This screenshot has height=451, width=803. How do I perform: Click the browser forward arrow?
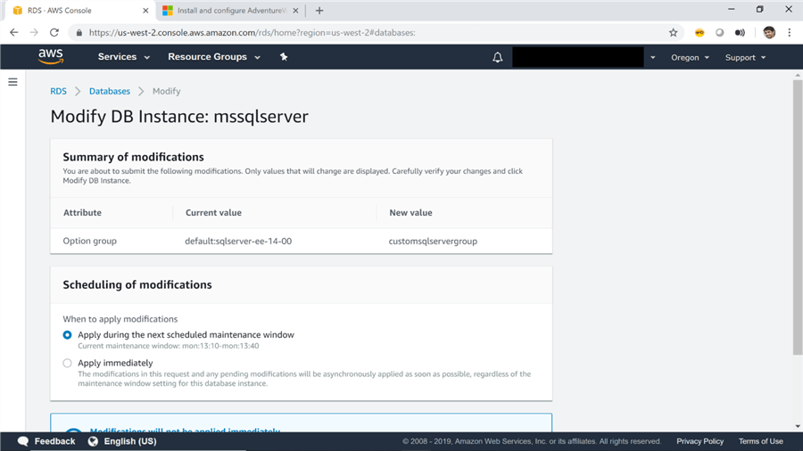coord(34,33)
